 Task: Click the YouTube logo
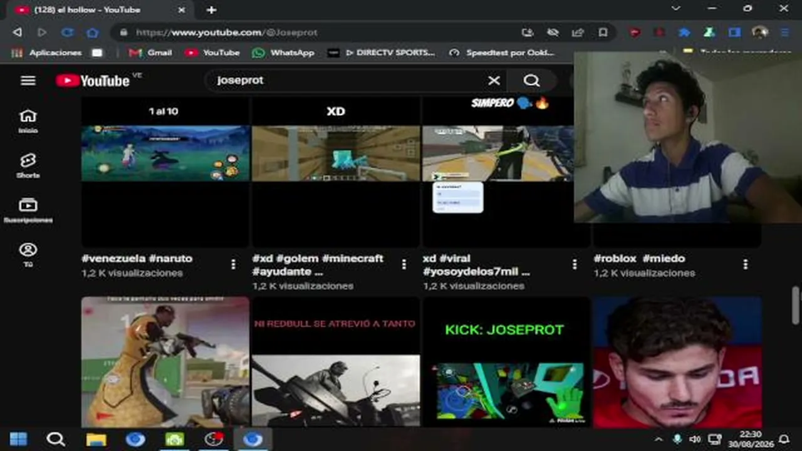point(93,80)
